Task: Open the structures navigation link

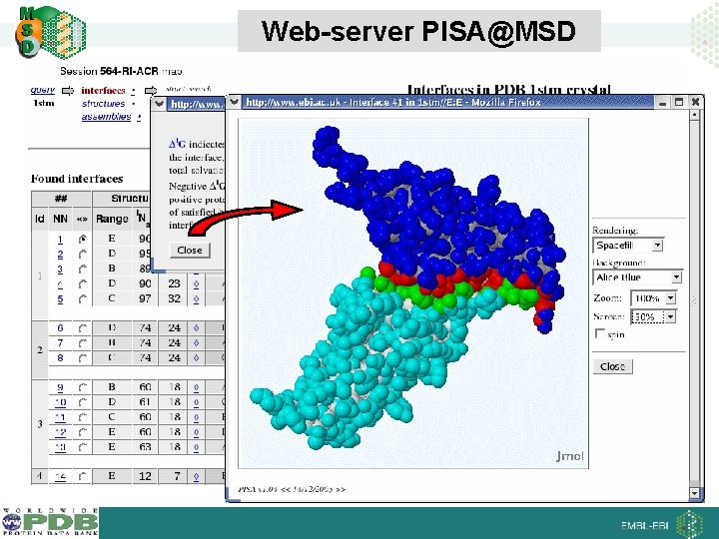Action: 103,104
